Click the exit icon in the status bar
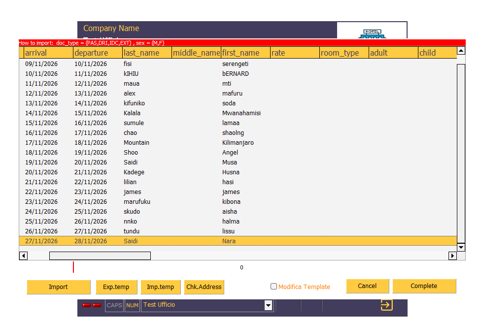Screen dimensions: 481x322 [386, 305]
